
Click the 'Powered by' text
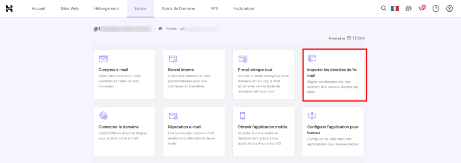pos(337,39)
